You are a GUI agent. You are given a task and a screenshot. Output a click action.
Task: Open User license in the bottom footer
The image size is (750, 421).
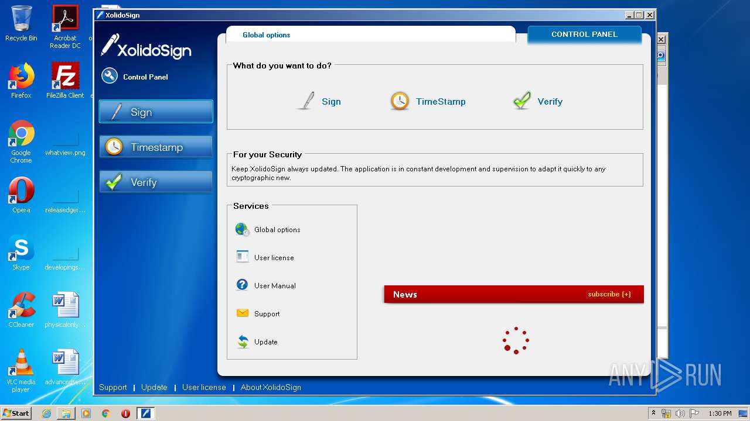point(204,387)
